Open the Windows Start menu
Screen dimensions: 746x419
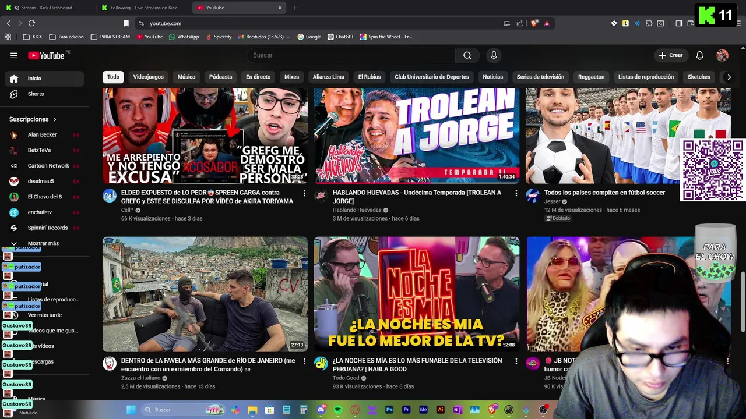tap(131, 410)
